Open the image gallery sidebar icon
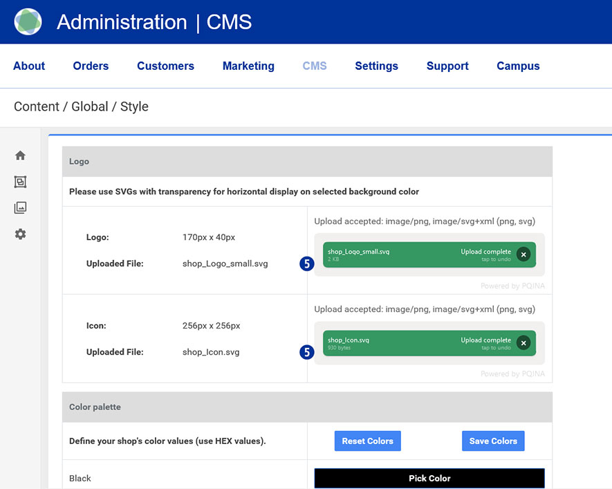The height and width of the screenshot is (489, 612). click(x=20, y=207)
